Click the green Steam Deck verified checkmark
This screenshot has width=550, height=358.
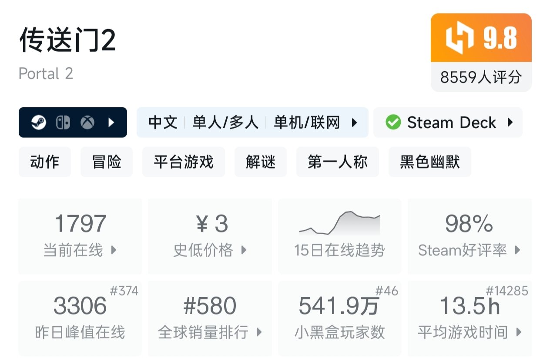pos(393,123)
